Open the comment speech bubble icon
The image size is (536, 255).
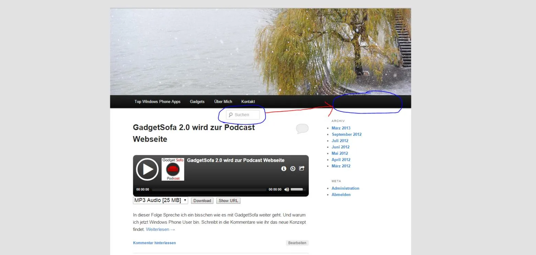point(302,129)
